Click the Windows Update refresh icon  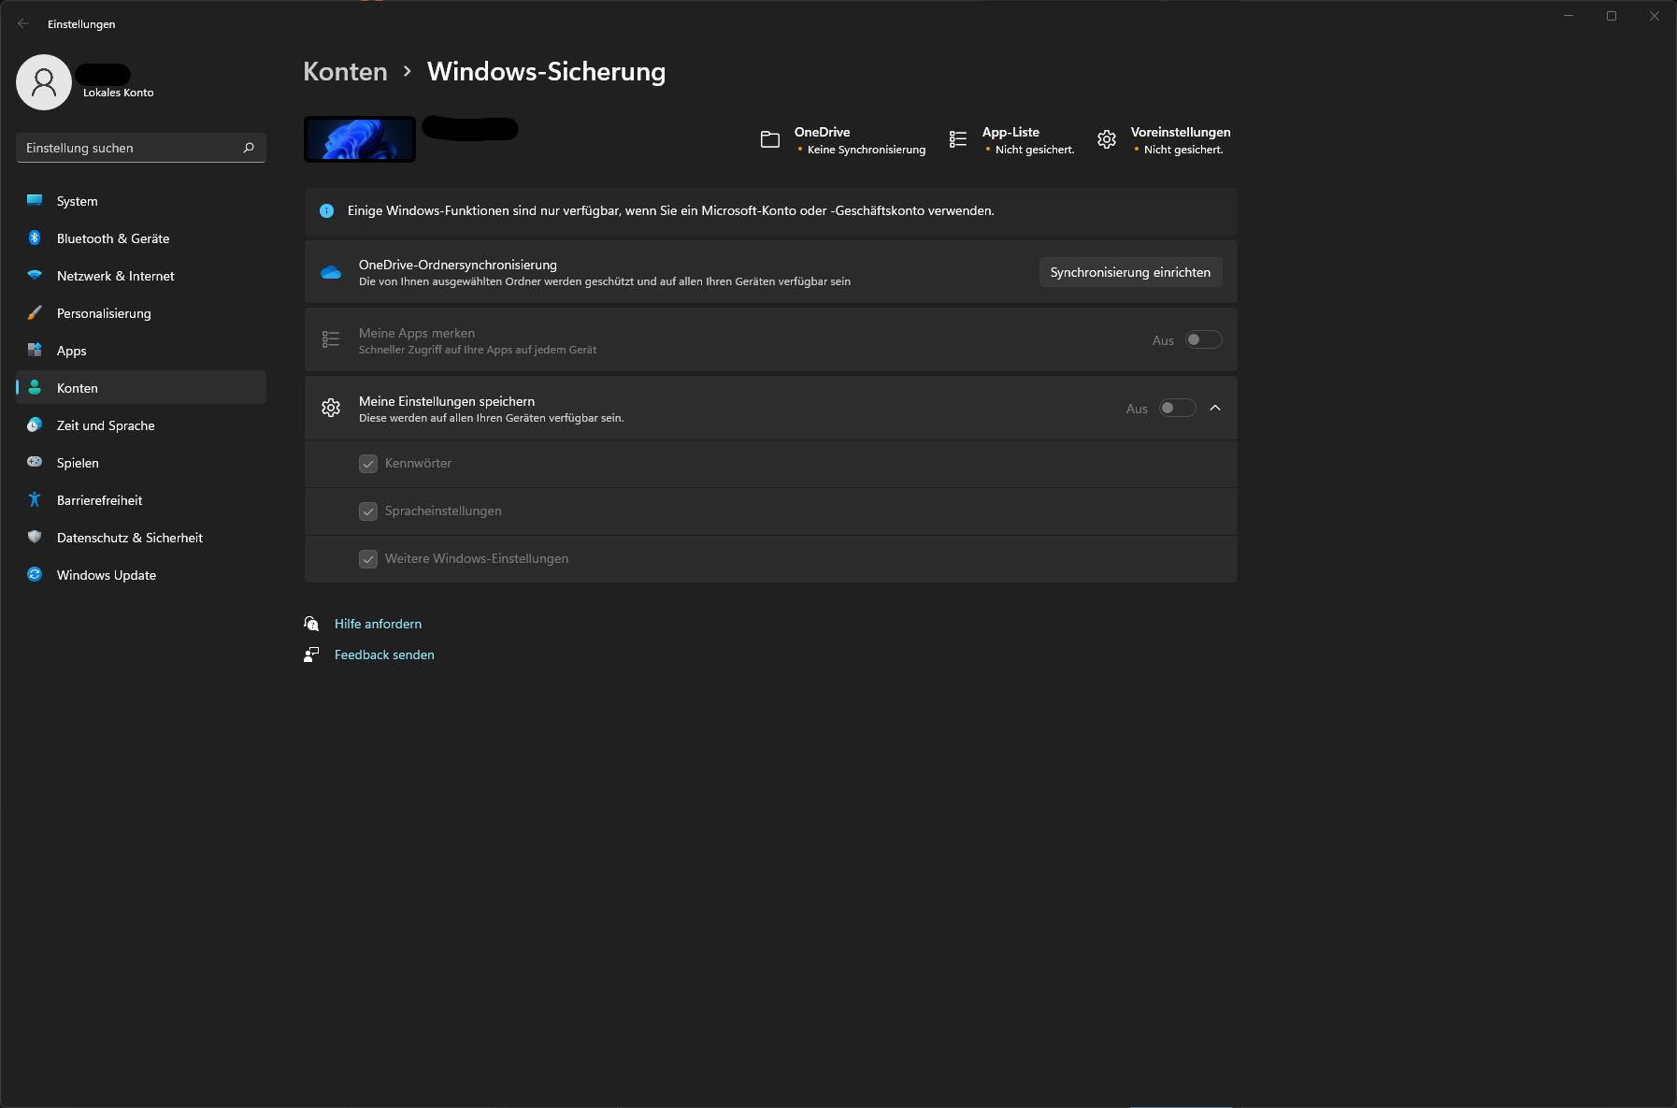(x=35, y=574)
